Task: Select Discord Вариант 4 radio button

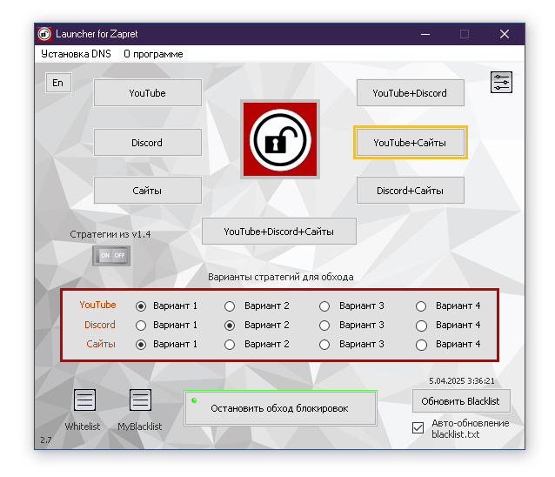Action: coord(421,325)
